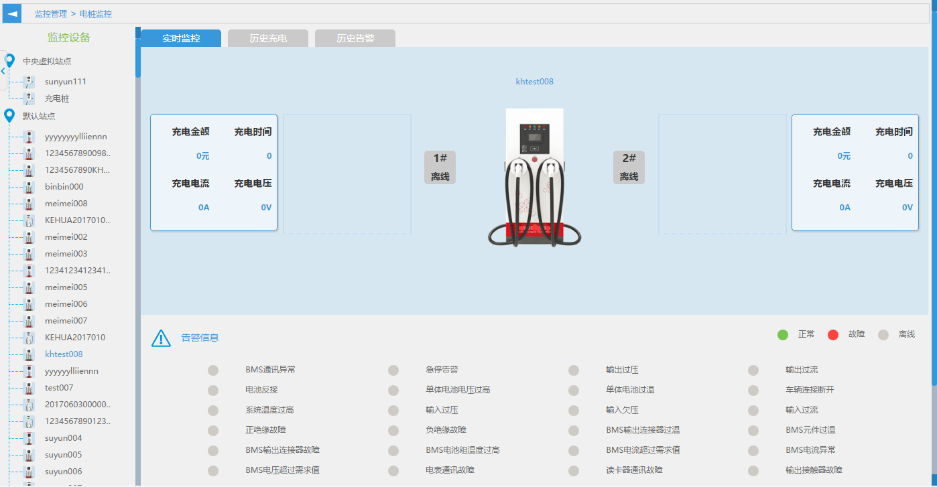Select 1234567890KH... device
This screenshot has height=487, width=937.
coord(78,170)
